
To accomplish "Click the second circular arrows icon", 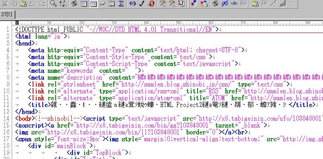I will [x=215, y=4].
